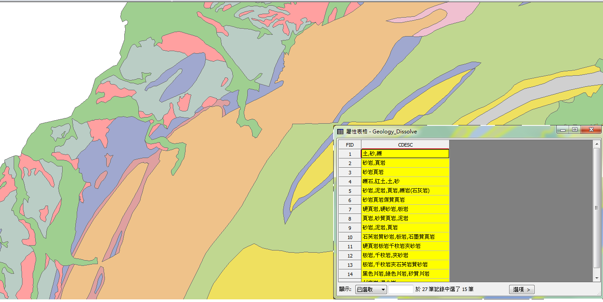Image resolution: width=603 pixels, height=302 pixels.
Task: Maximize the Geology_Dissolve attribute table window
Action: (x=574, y=129)
